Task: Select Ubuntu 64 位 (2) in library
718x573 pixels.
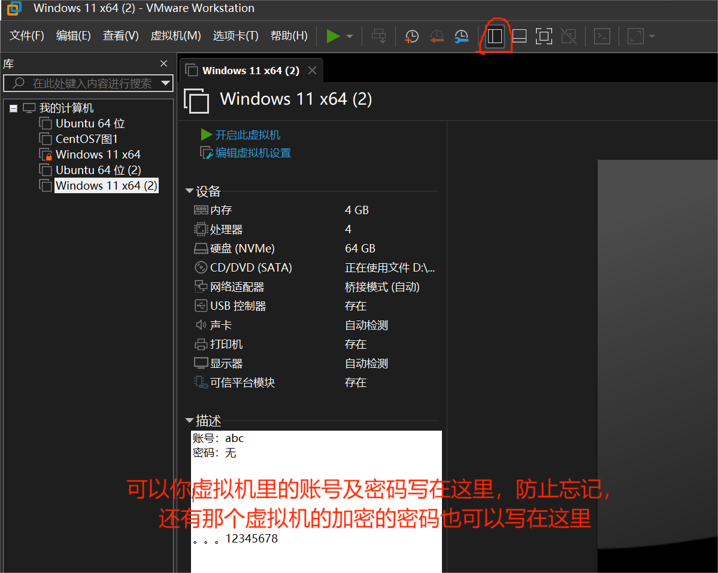Action: click(98, 170)
